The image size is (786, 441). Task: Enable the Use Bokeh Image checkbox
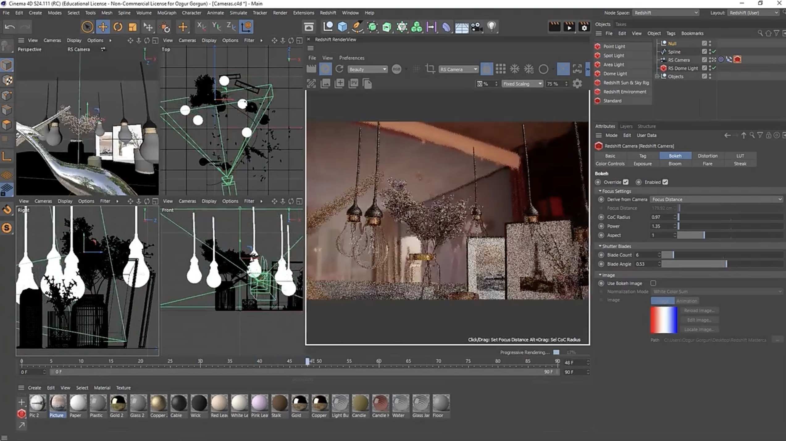(654, 283)
